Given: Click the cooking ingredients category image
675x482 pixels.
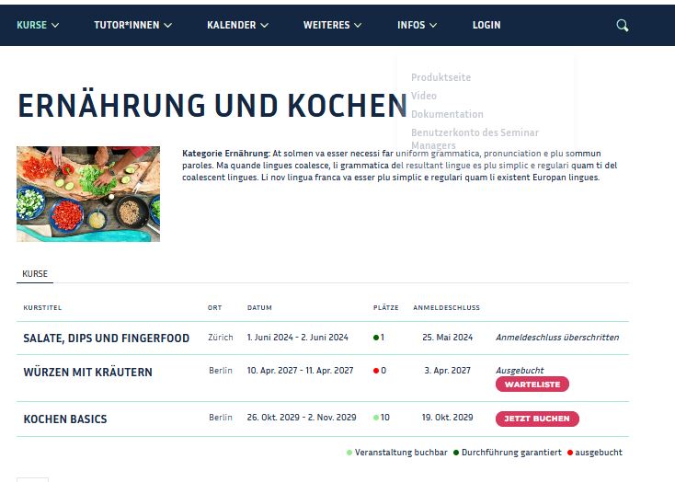Looking at the screenshot, I should coord(88,194).
